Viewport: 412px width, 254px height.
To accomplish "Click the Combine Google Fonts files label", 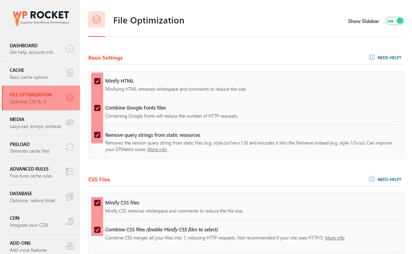I will pyautogui.click(x=135, y=108).
